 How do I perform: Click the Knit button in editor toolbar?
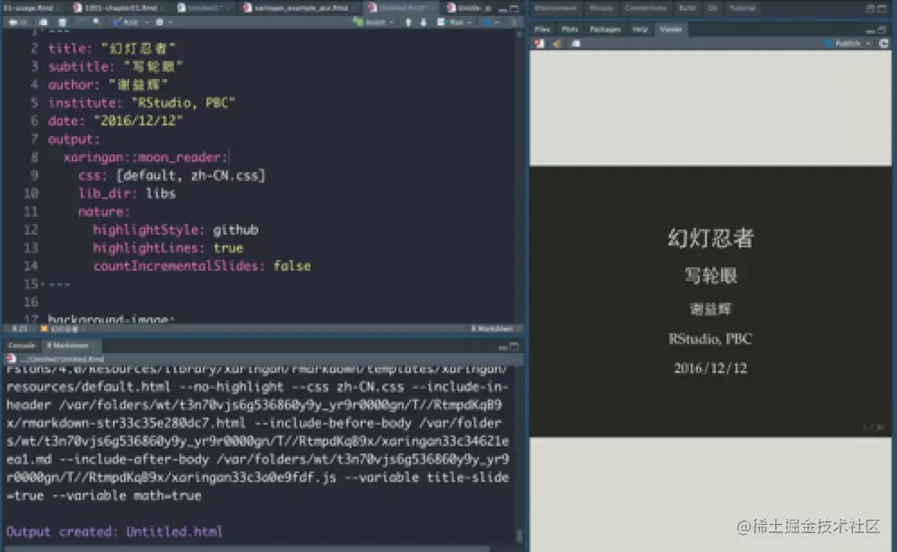126,22
